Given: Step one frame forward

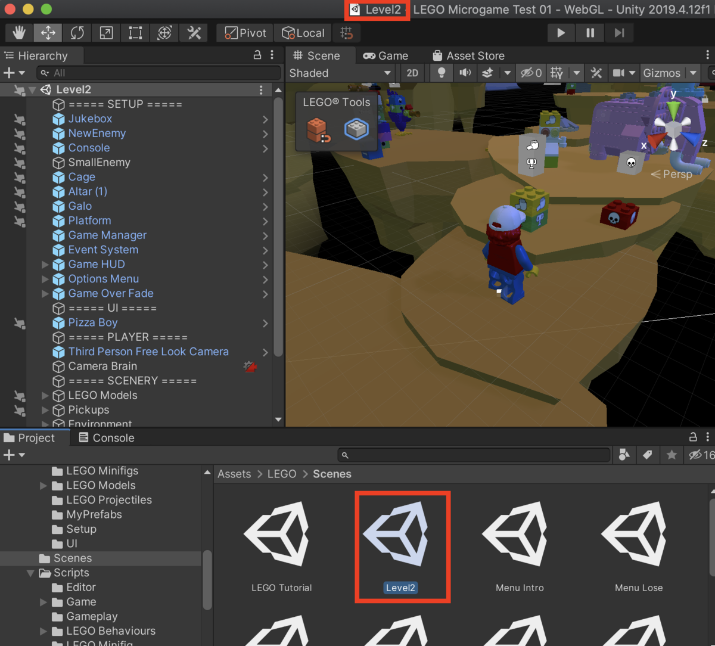Looking at the screenshot, I should [x=619, y=33].
